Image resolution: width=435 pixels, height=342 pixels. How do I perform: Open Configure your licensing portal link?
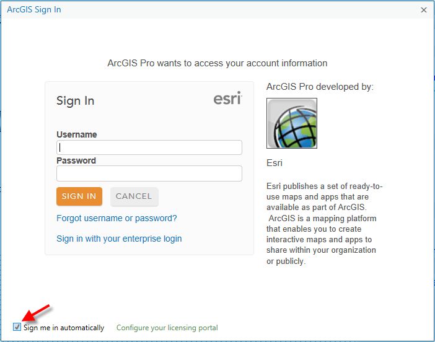[167, 328]
